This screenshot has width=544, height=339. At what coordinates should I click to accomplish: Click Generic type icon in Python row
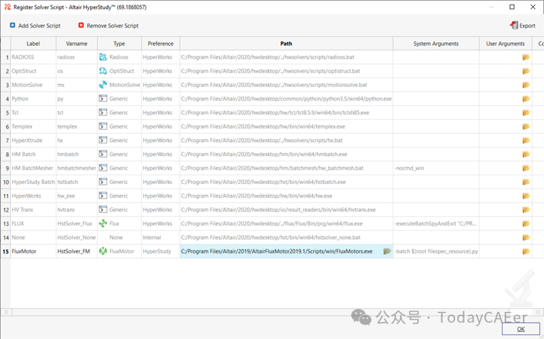(103, 99)
